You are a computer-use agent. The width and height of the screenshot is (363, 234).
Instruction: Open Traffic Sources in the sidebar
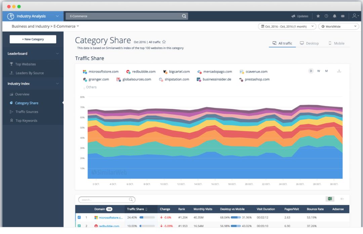[x=27, y=112]
